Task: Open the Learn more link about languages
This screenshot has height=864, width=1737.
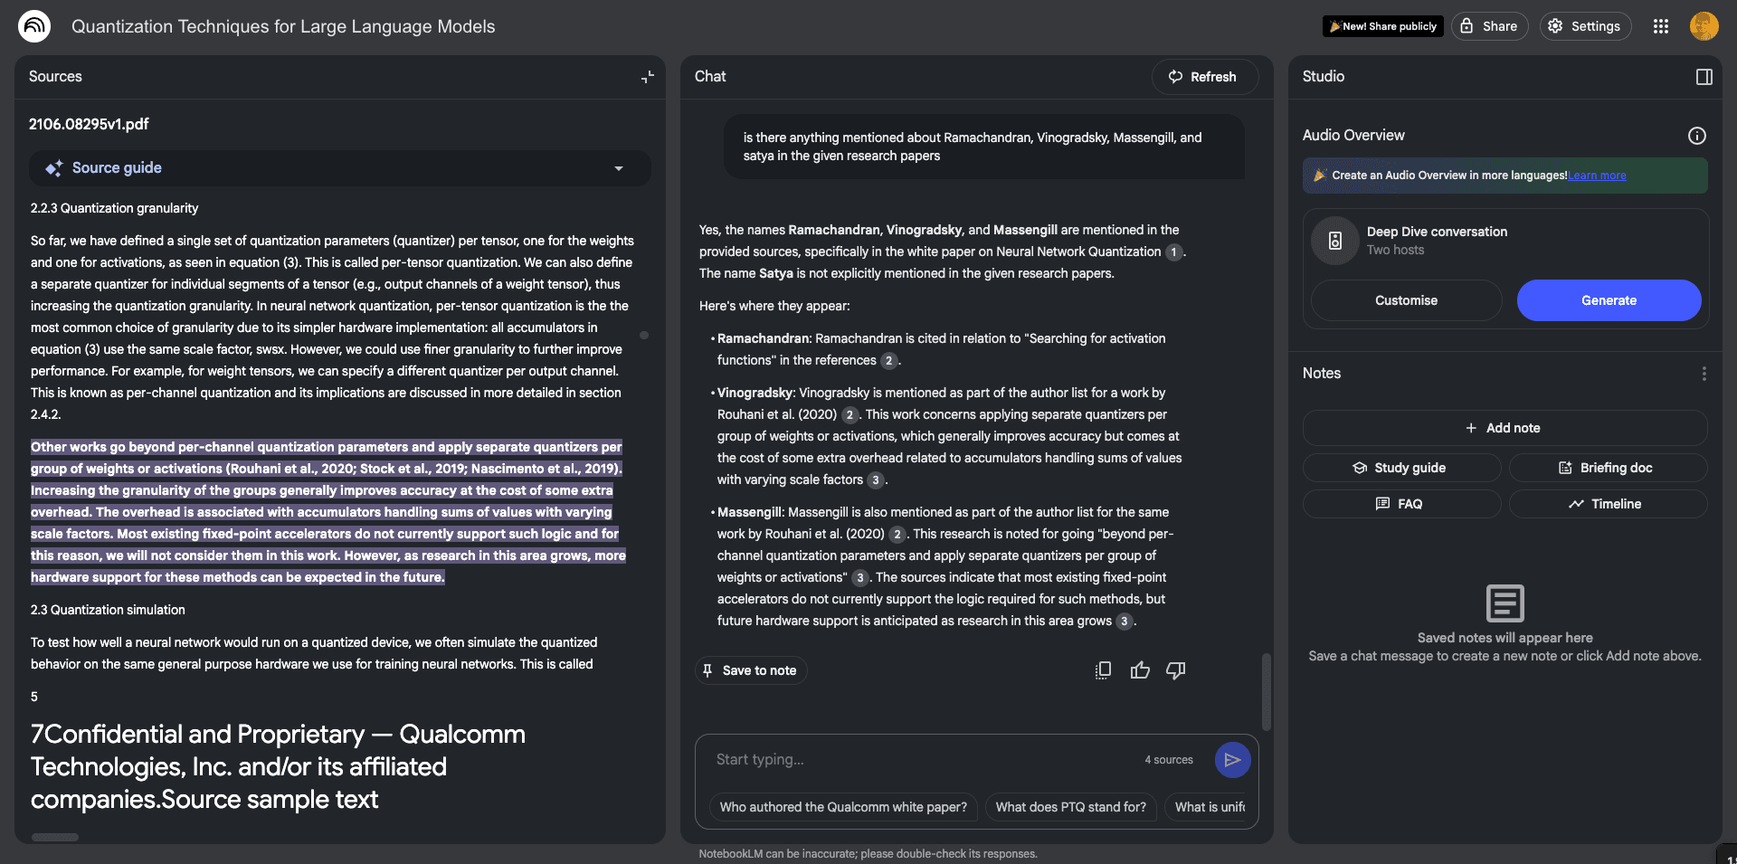Action: pos(1597,175)
